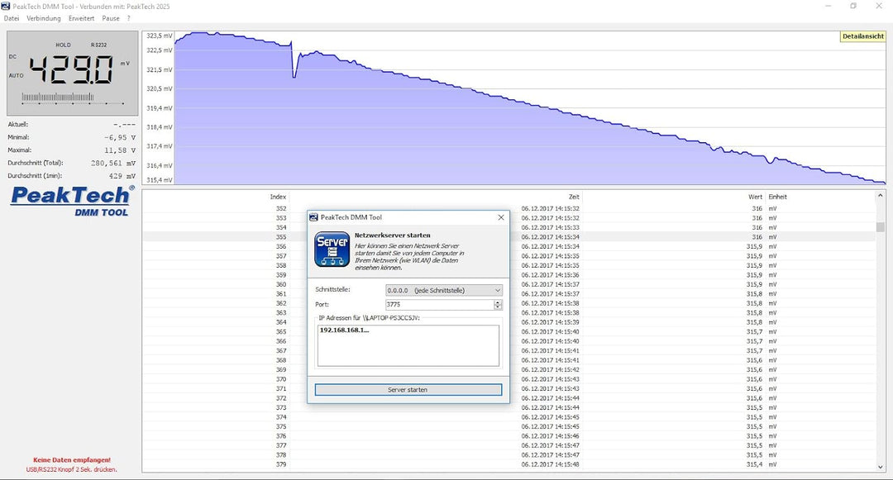Viewport: 893px width, 480px height.
Task: Click the Wert column header
Action: tap(755, 197)
